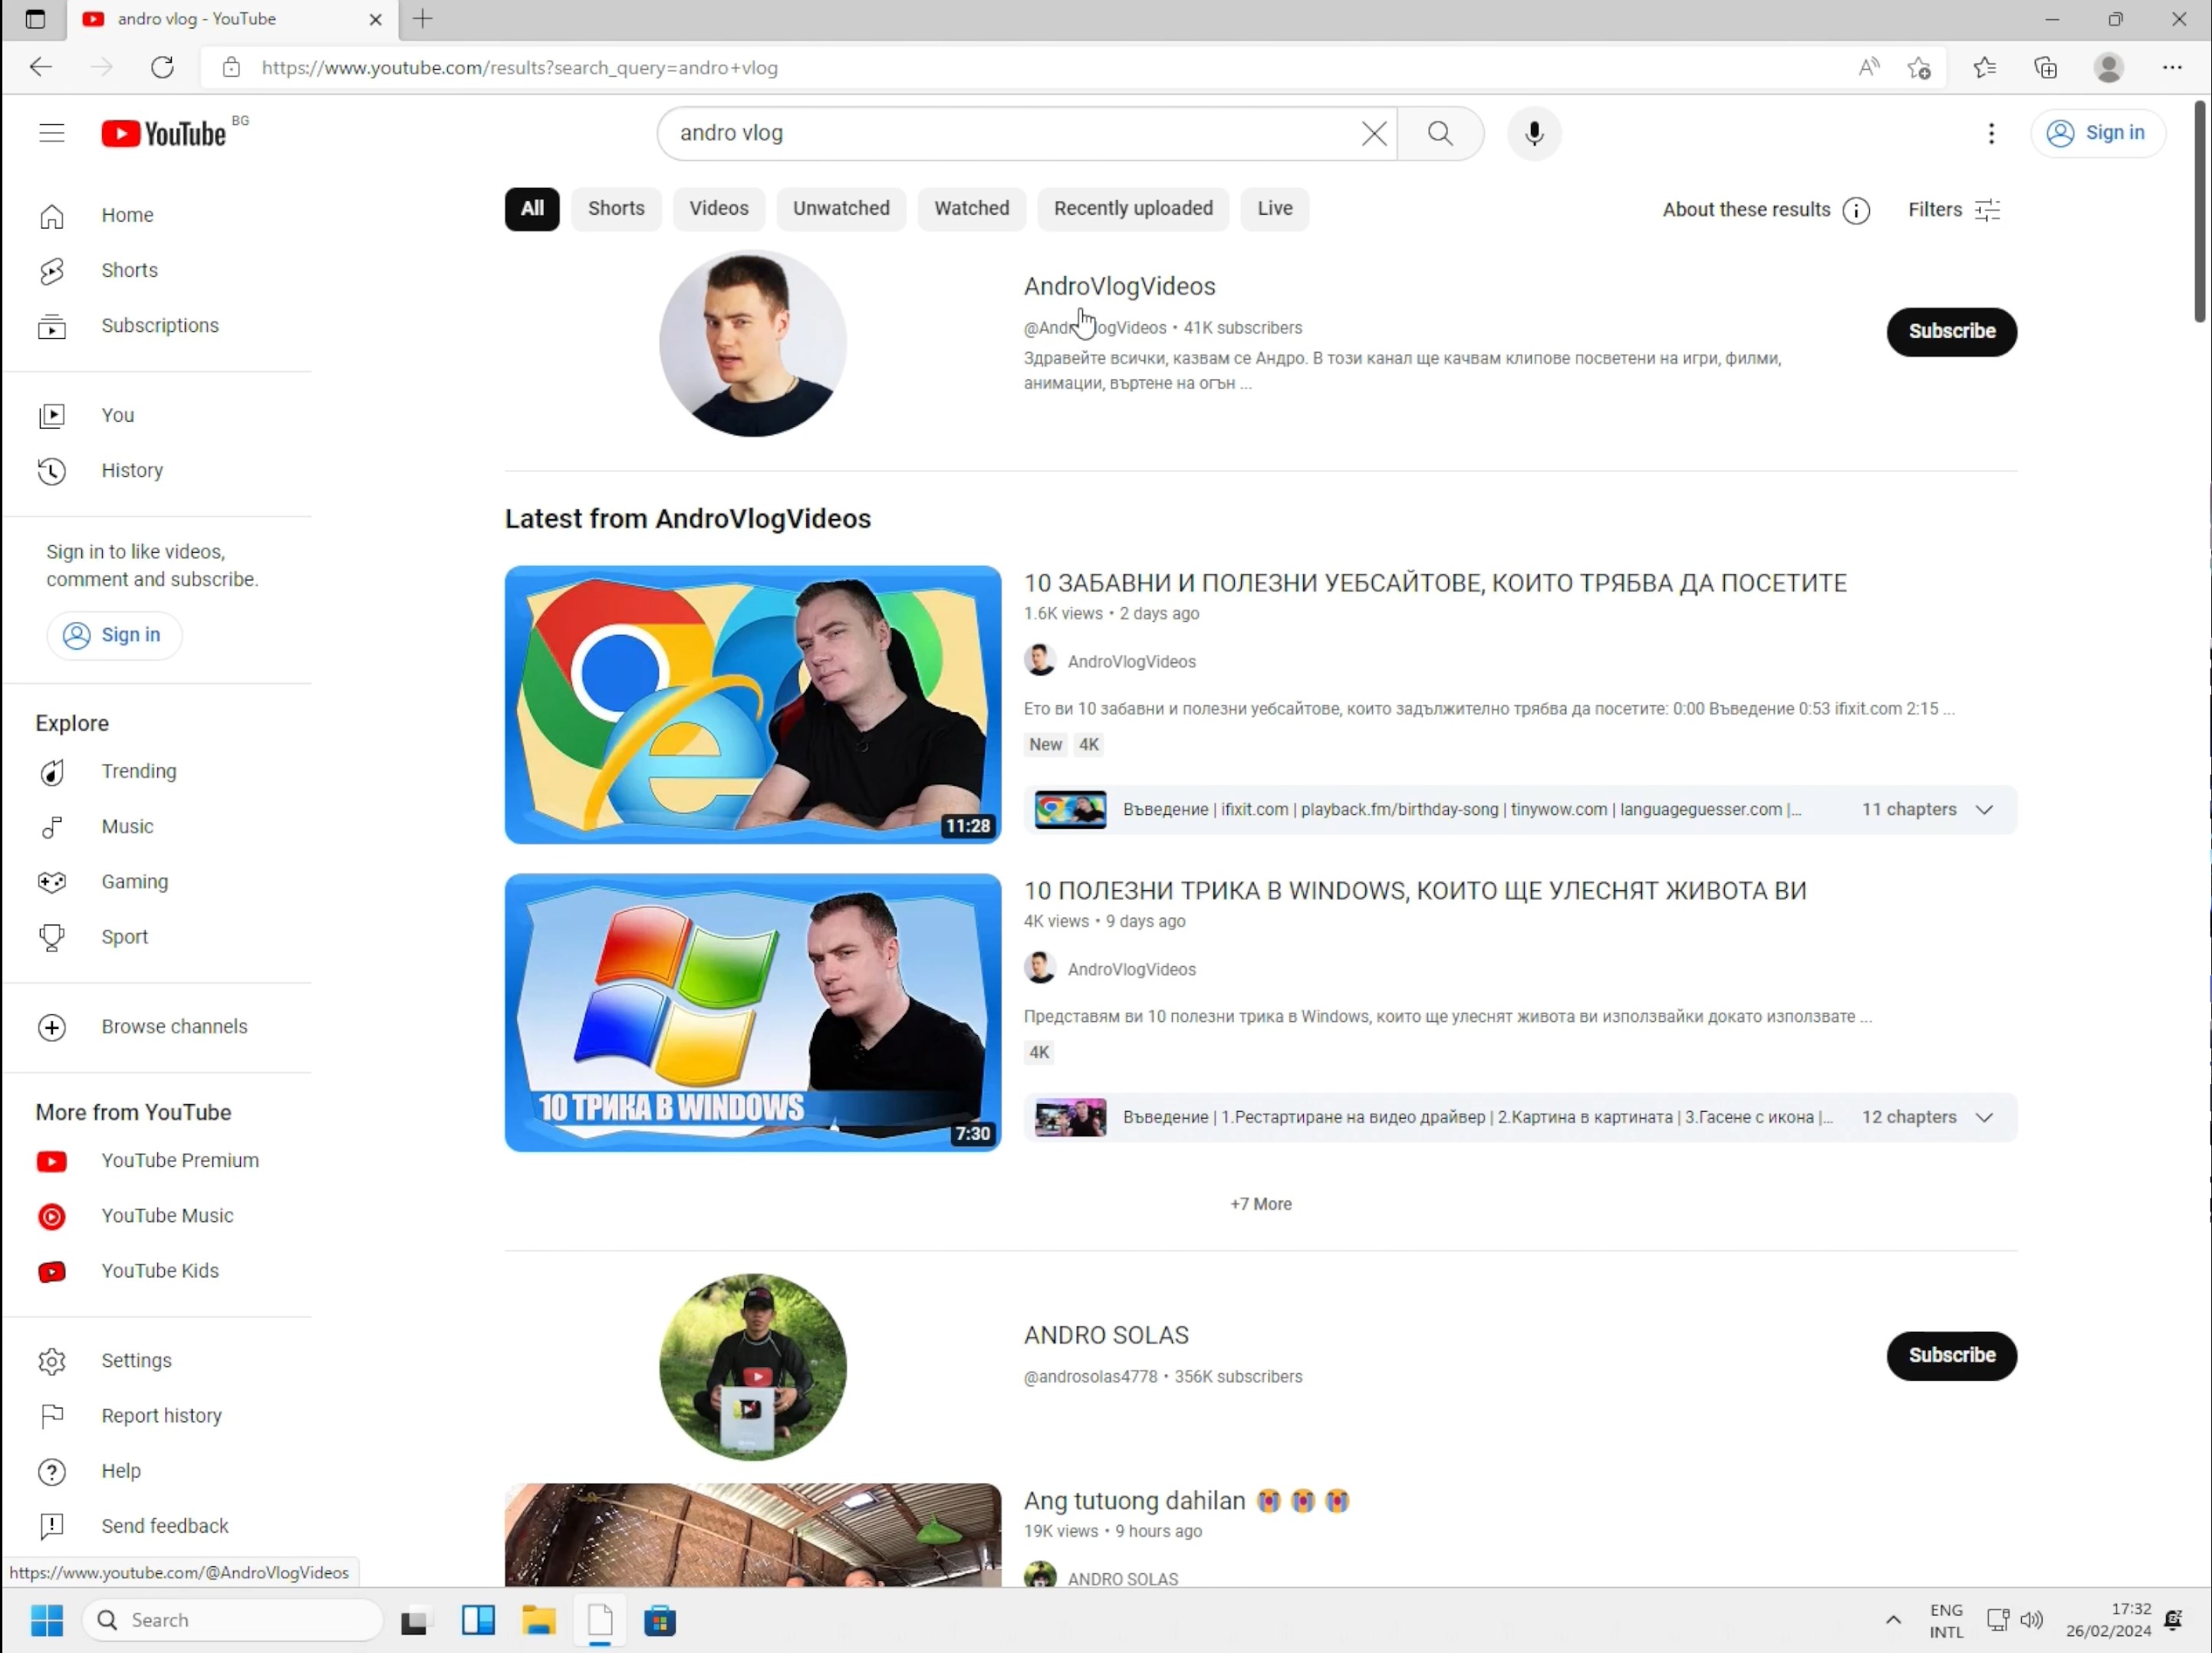Image resolution: width=2212 pixels, height=1653 pixels.
Task: Click AndroVlogVideos channel avatar
Action: pos(752,343)
